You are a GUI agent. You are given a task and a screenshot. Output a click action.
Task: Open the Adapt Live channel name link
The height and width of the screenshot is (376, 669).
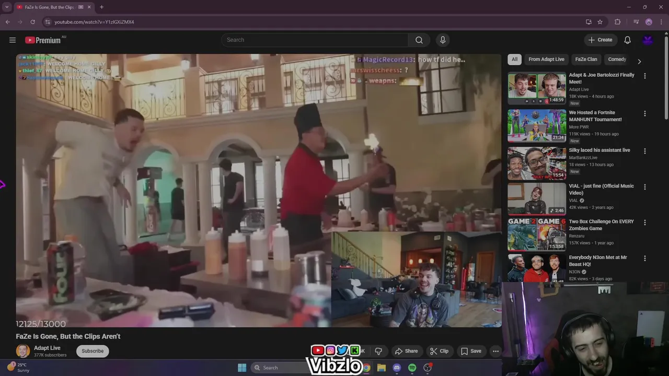[47, 348]
